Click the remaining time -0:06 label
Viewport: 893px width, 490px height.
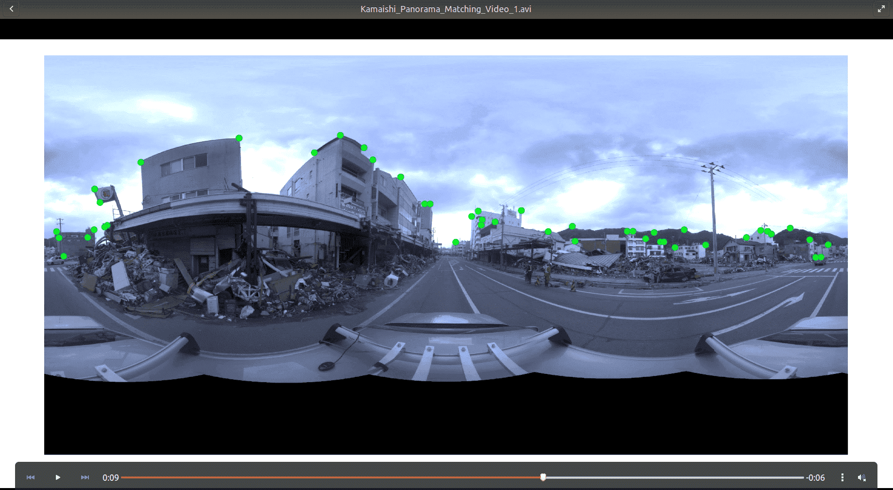[x=815, y=478]
